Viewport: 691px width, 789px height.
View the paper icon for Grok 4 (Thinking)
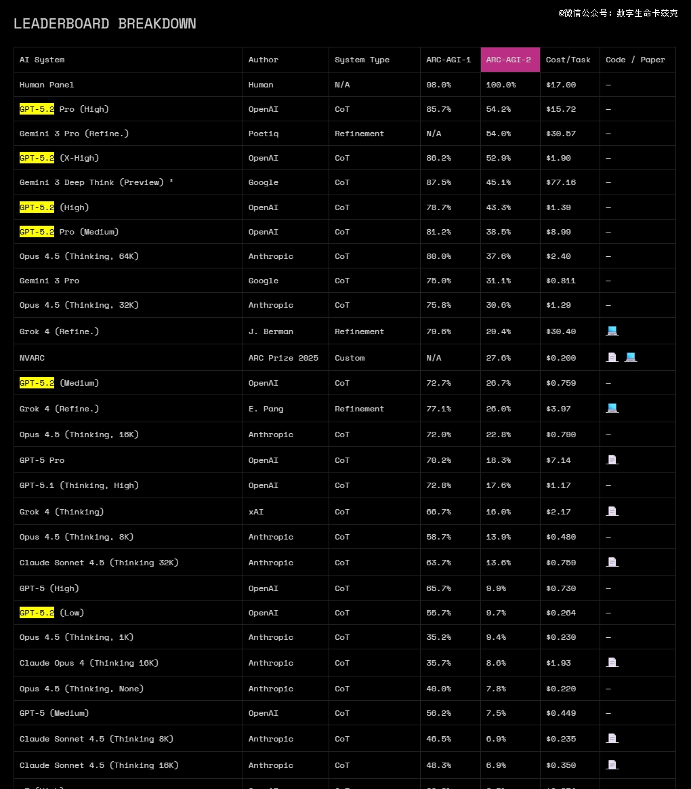pos(612,511)
